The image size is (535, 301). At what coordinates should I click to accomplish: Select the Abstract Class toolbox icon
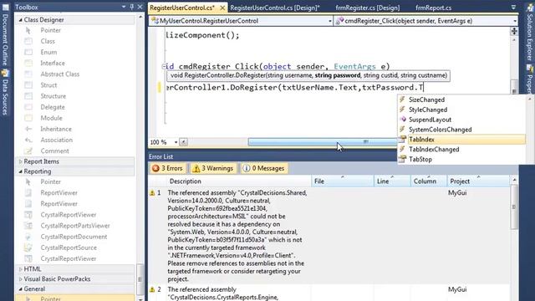[x=28, y=74]
